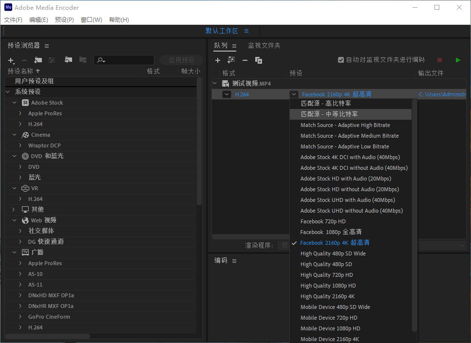Image resolution: width=471 pixels, height=343 pixels.
Task: Open the 文件(F) menu
Action: pos(13,20)
